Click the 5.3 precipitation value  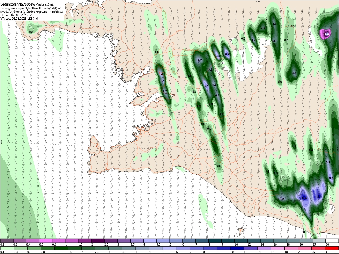coord(328,162)
